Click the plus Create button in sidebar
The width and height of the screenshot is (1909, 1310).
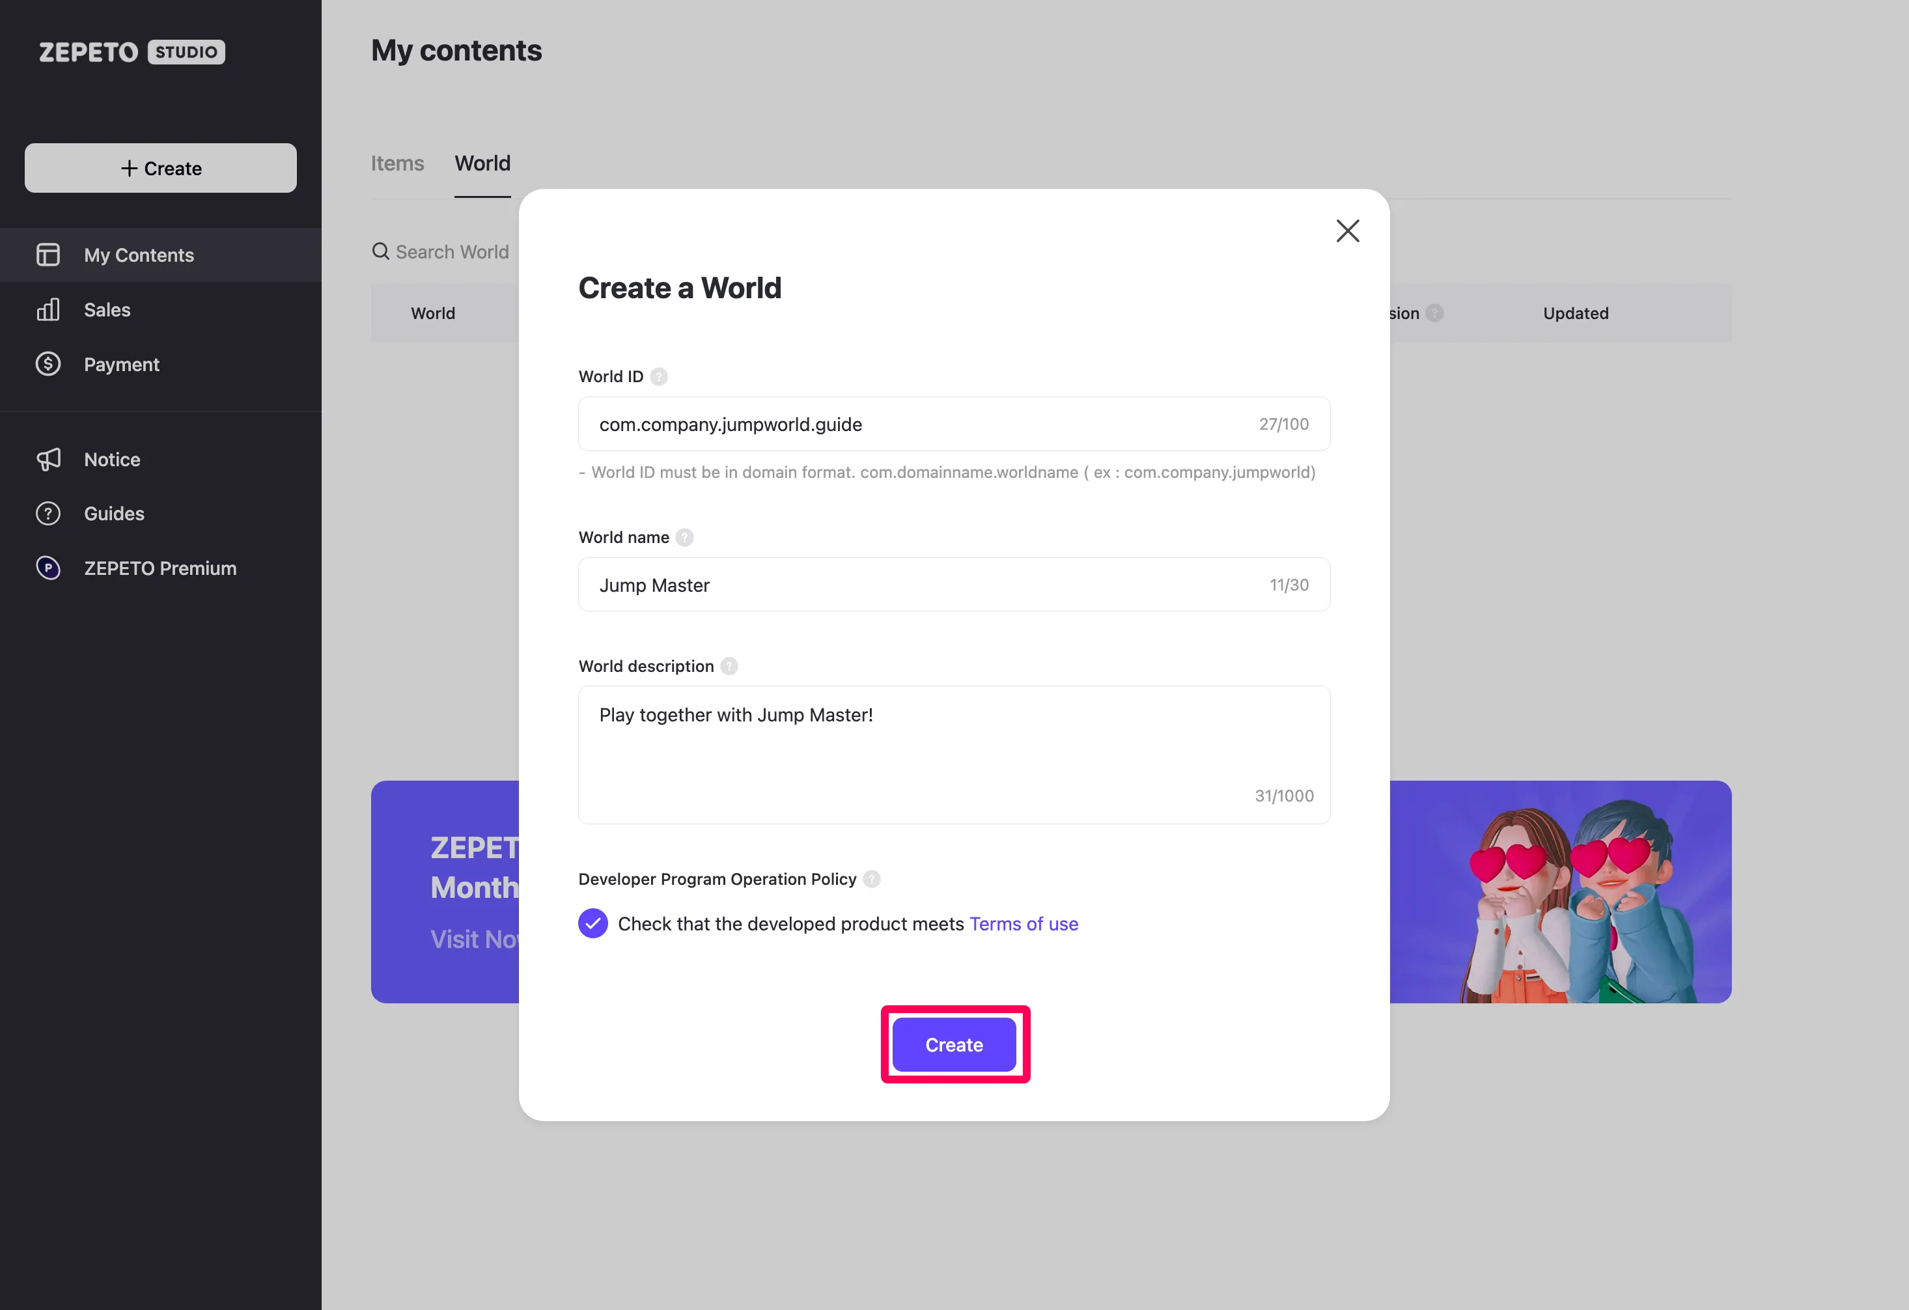point(161,169)
